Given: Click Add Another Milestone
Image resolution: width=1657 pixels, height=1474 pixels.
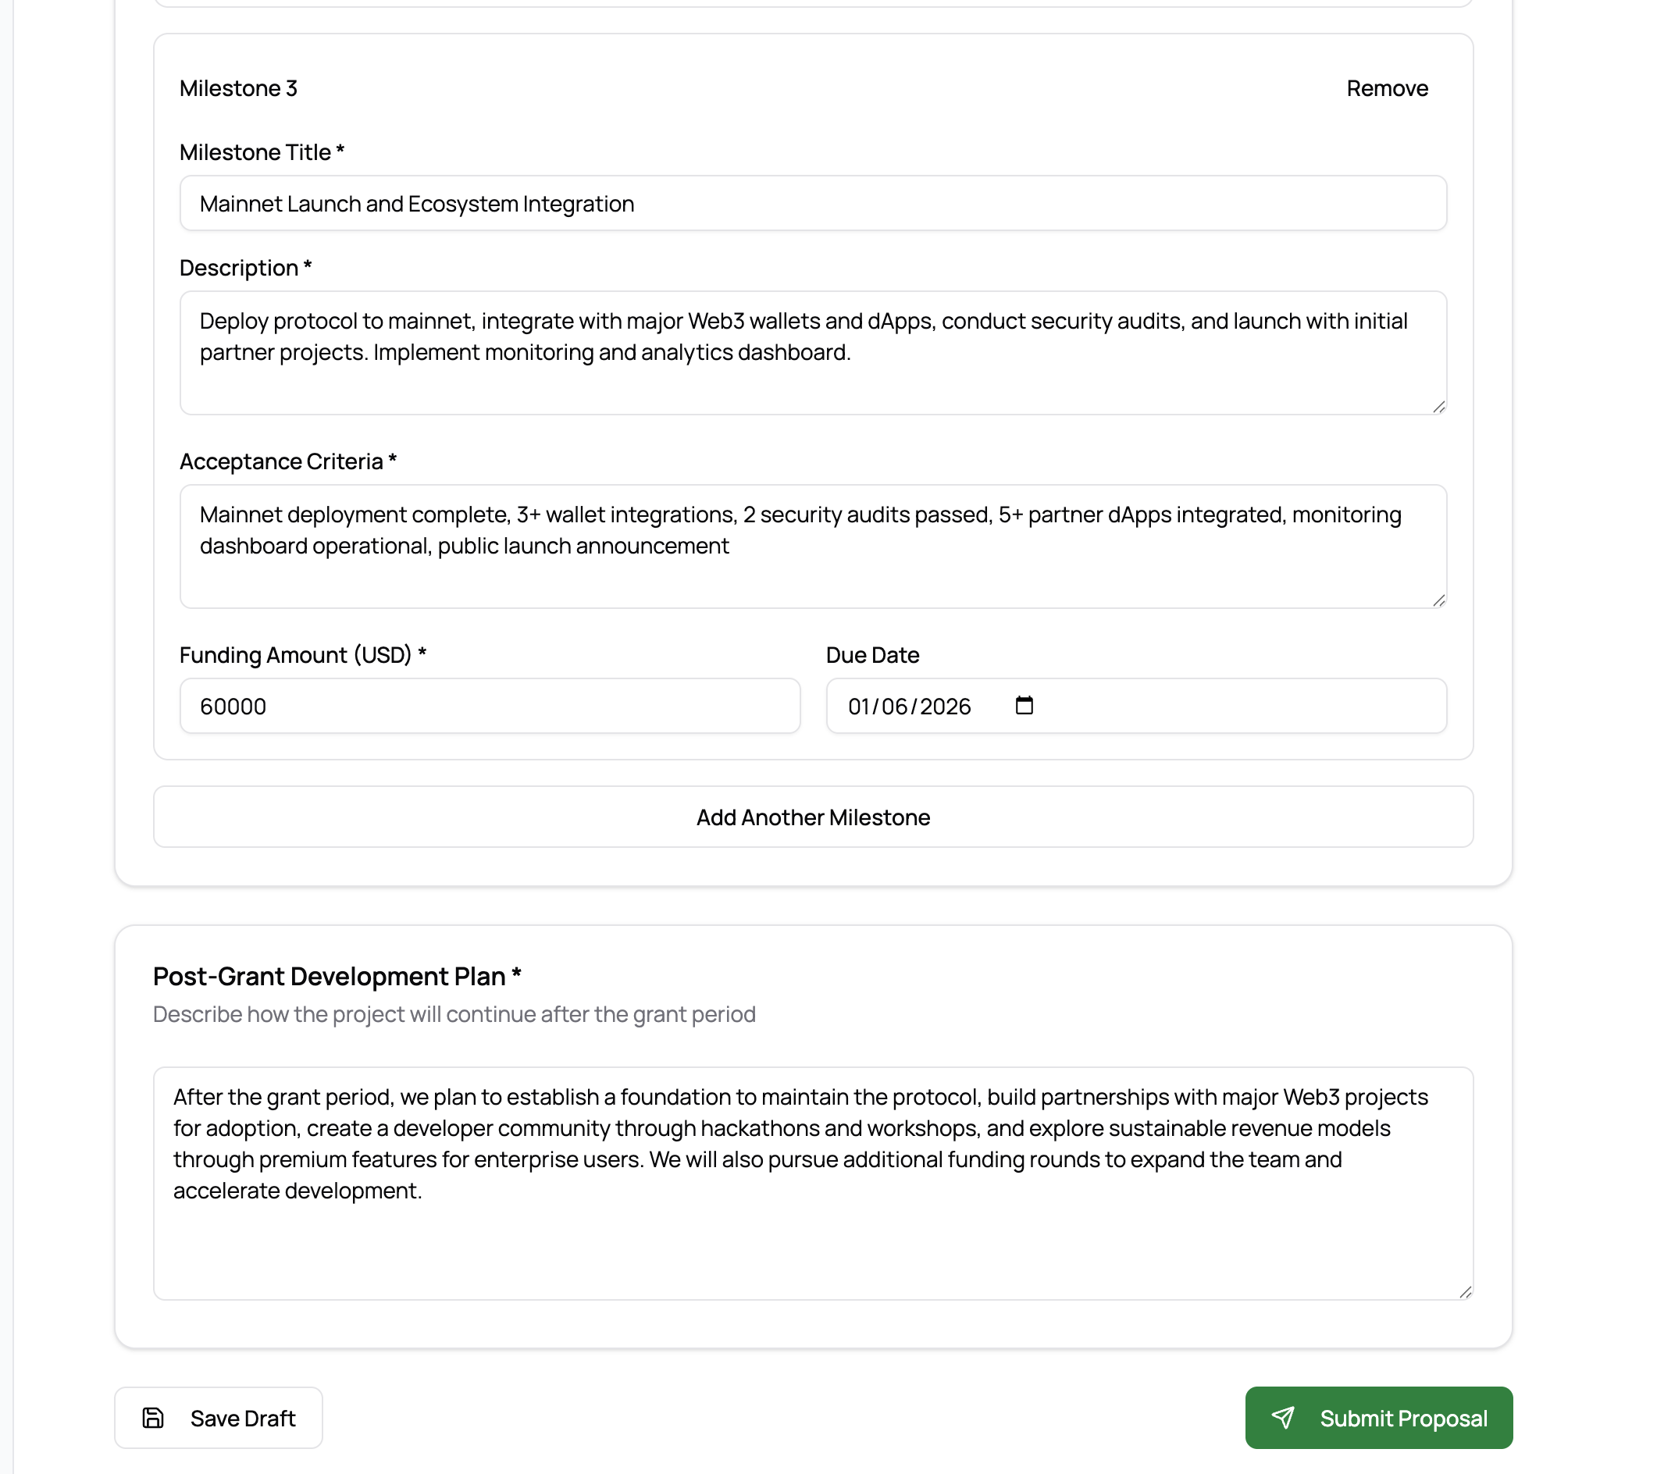Looking at the screenshot, I should [x=812, y=817].
